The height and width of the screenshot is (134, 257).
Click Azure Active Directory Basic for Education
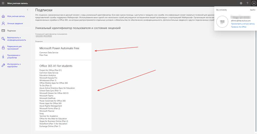pos(57,88)
